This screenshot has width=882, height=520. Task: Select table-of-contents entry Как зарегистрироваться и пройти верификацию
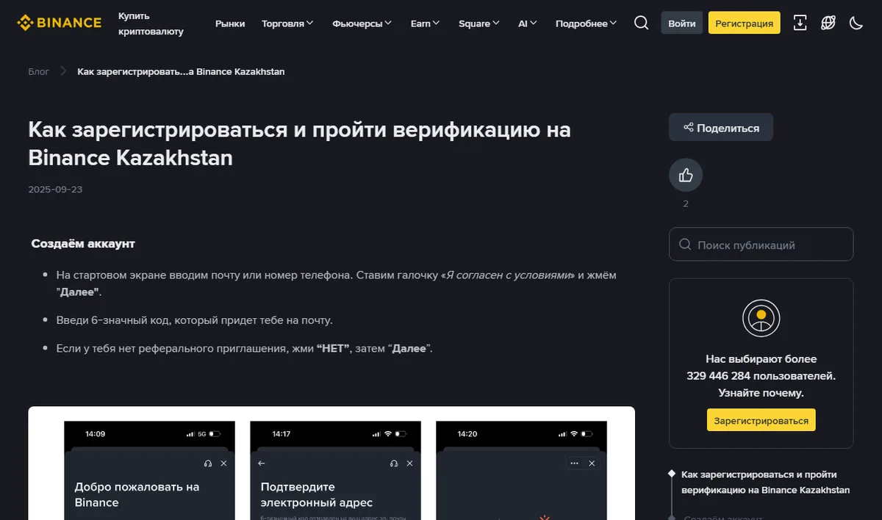[x=765, y=482]
